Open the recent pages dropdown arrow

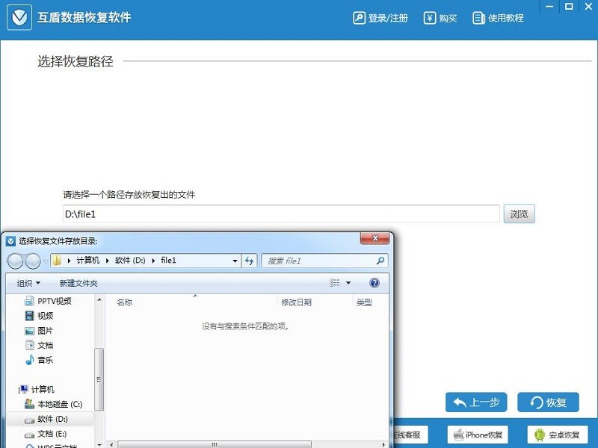click(46, 261)
